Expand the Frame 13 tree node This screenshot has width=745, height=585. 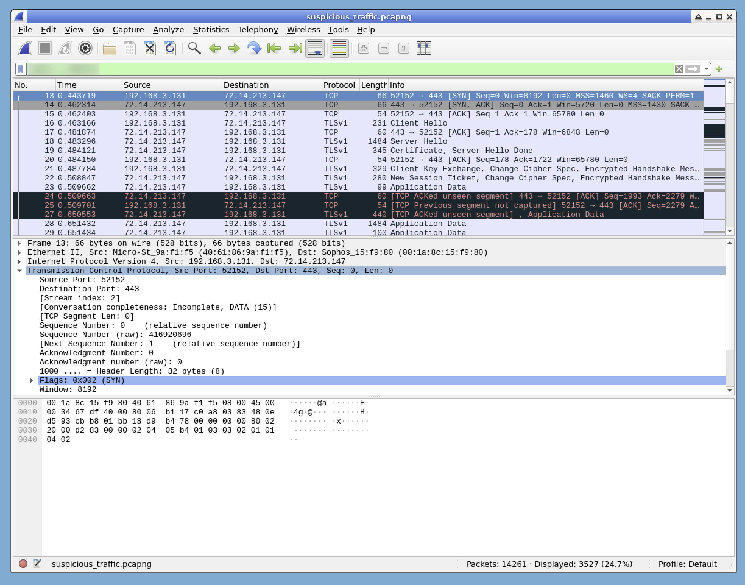(19, 243)
